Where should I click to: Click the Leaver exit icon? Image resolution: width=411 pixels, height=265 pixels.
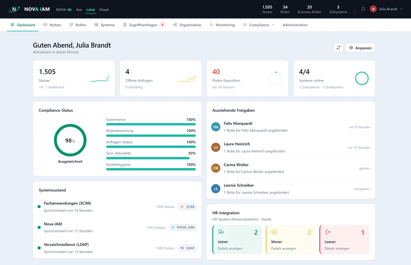point(328,232)
